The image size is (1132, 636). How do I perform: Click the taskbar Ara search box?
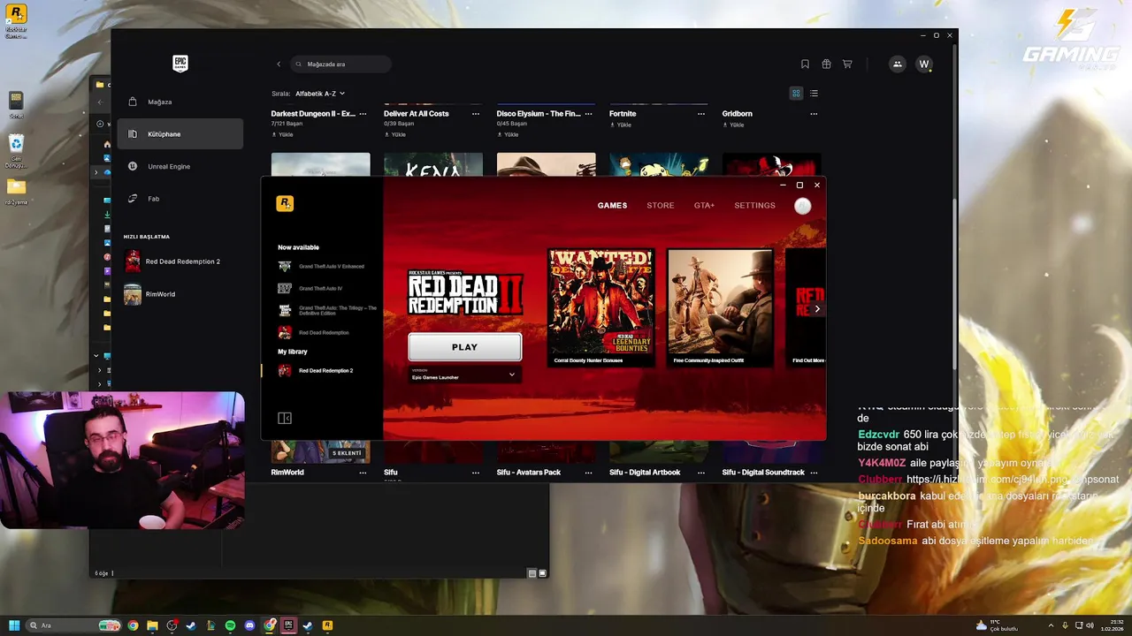pyautogui.click(x=74, y=625)
